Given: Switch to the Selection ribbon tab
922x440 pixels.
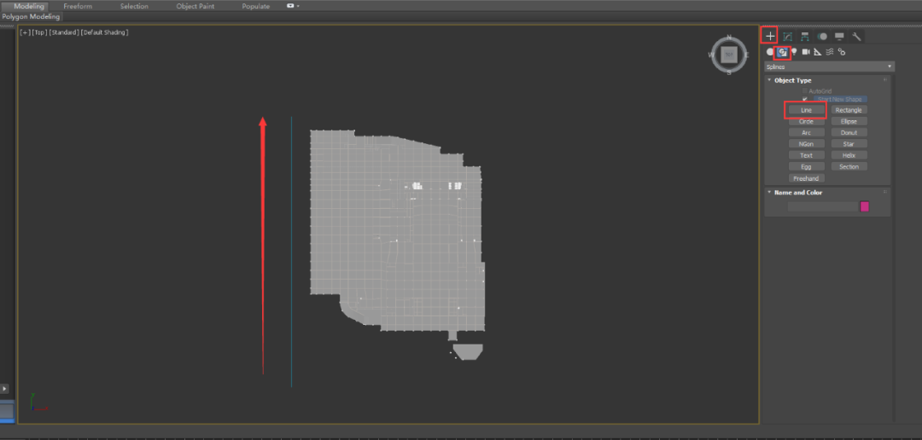Looking at the screenshot, I should pos(134,6).
